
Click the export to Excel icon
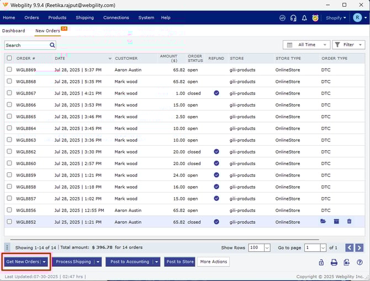pos(347,262)
